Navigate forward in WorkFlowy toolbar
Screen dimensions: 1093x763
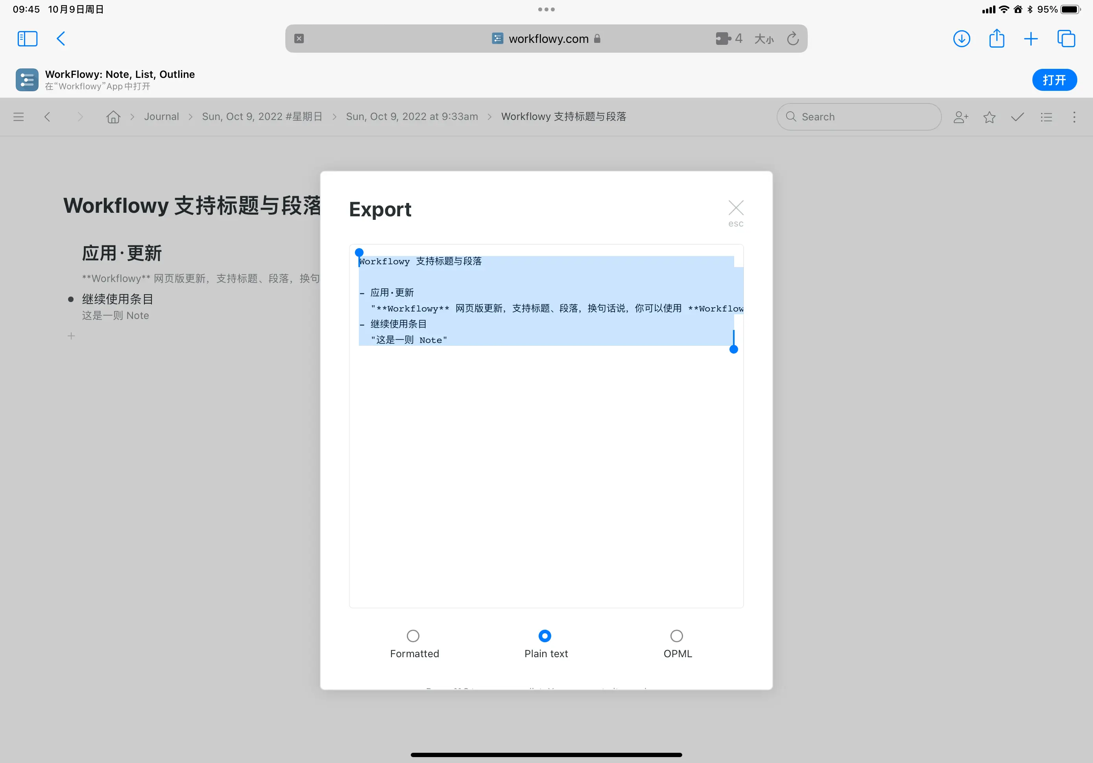point(80,117)
